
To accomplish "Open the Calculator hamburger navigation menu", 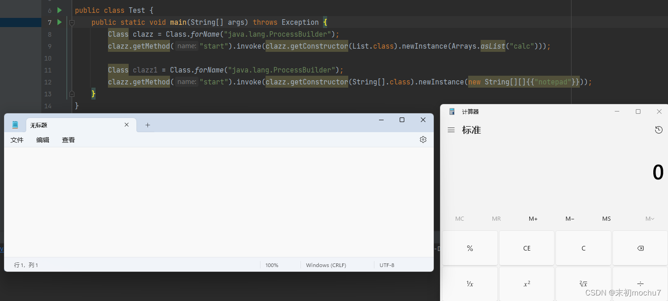I will [451, 130].
